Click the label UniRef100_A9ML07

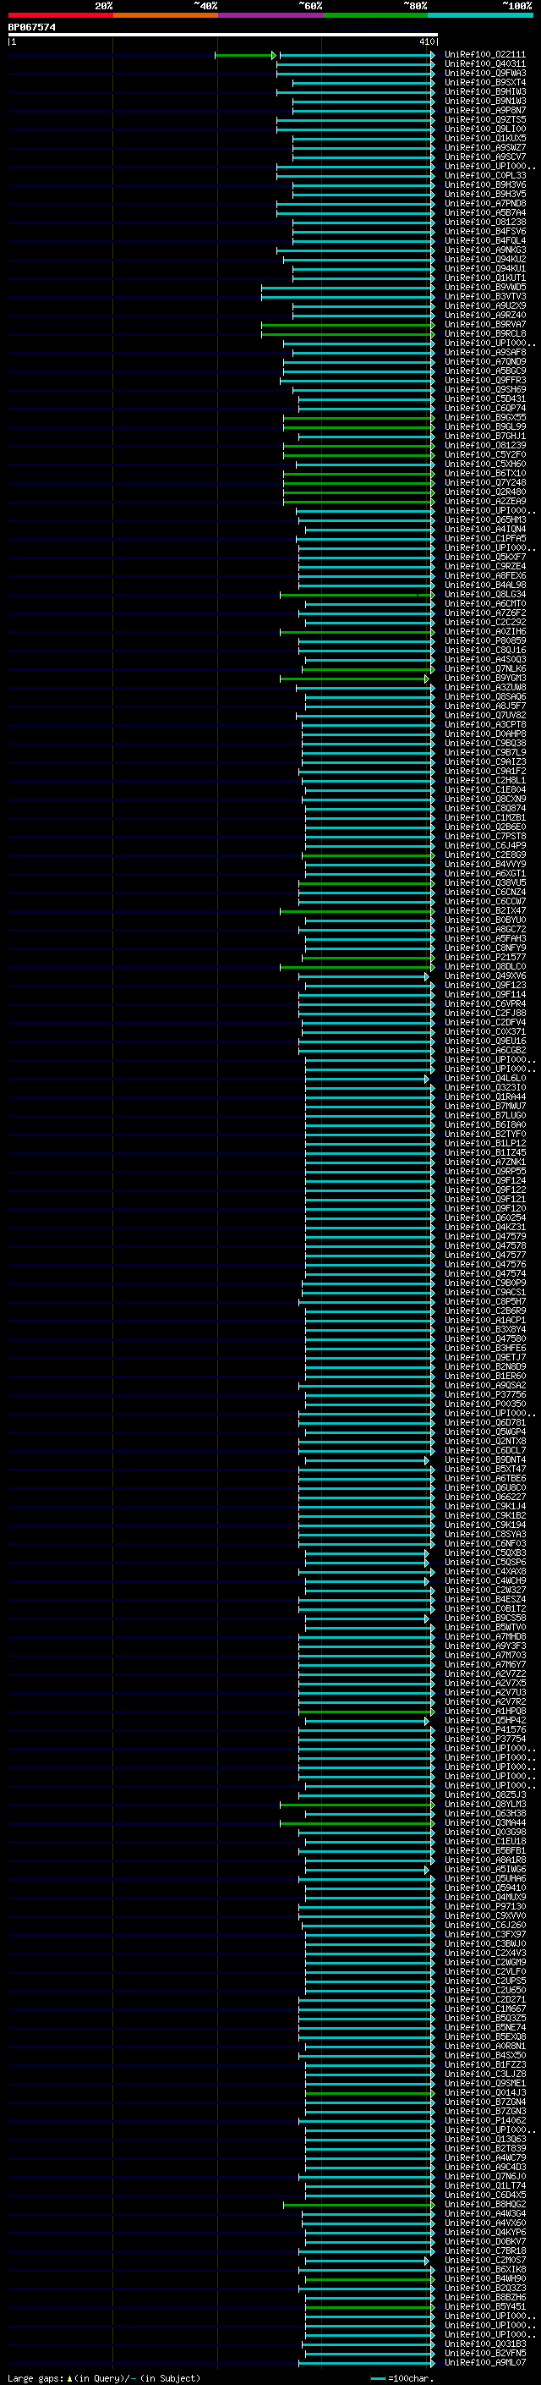click(485, 2363)
